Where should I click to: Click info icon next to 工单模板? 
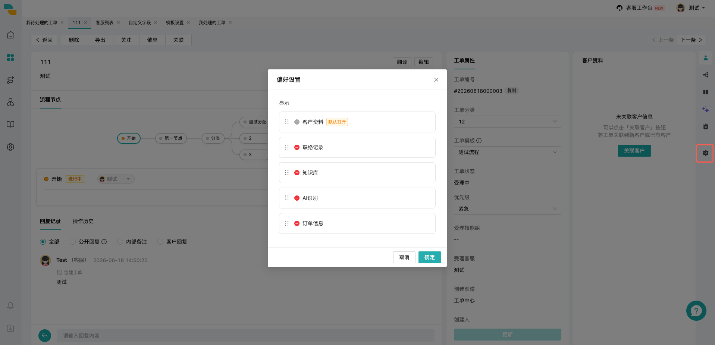pos(479,141)
